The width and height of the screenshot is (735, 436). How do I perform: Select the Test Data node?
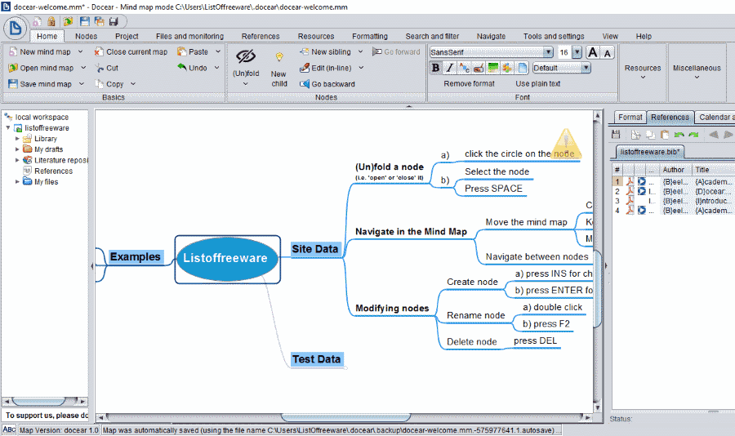[317, 359]
